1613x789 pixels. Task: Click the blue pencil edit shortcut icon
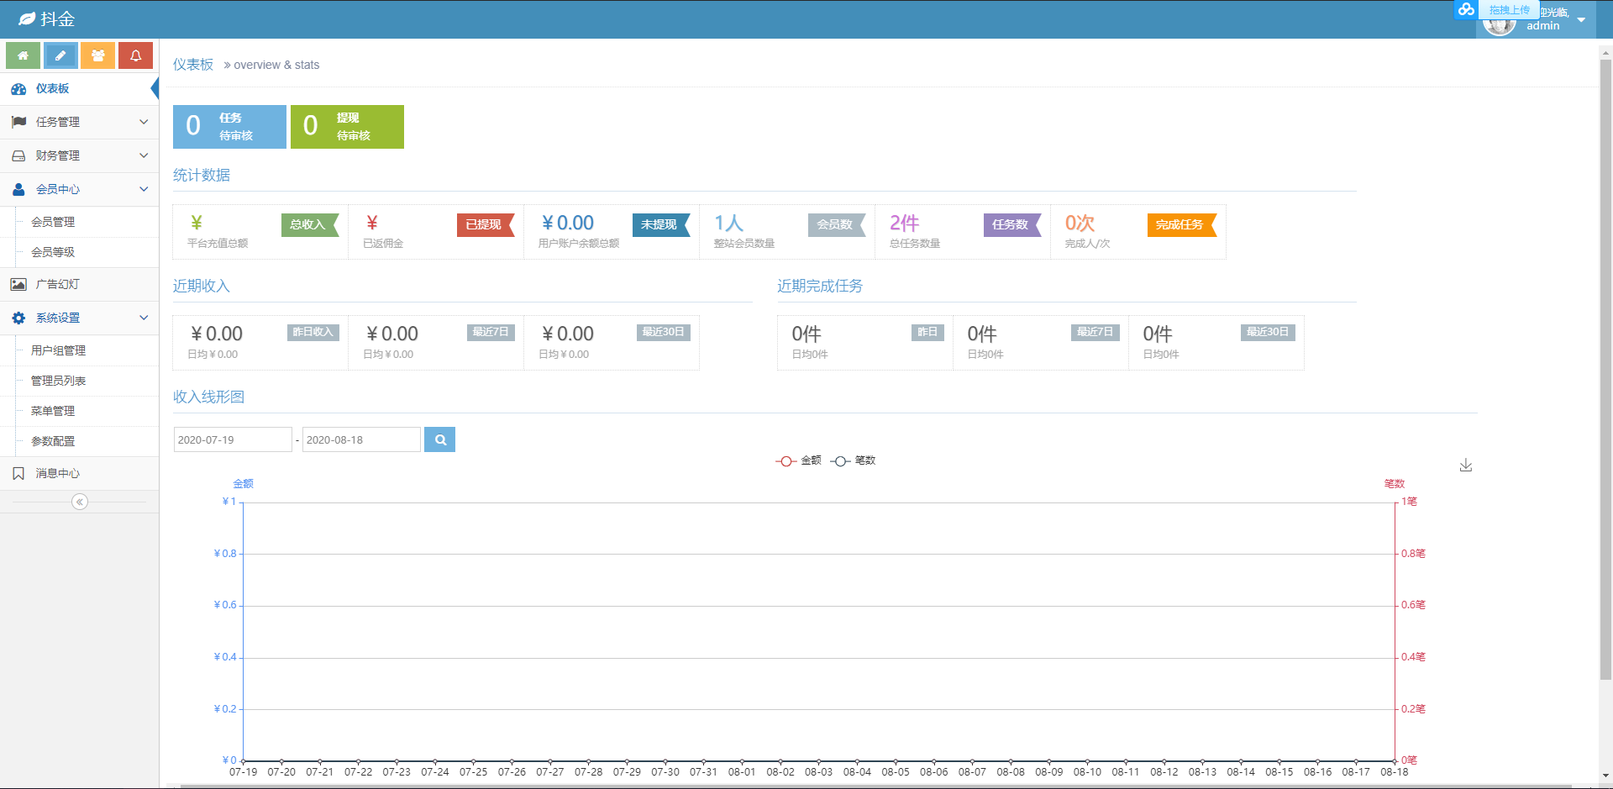click(x=60, y=55)
